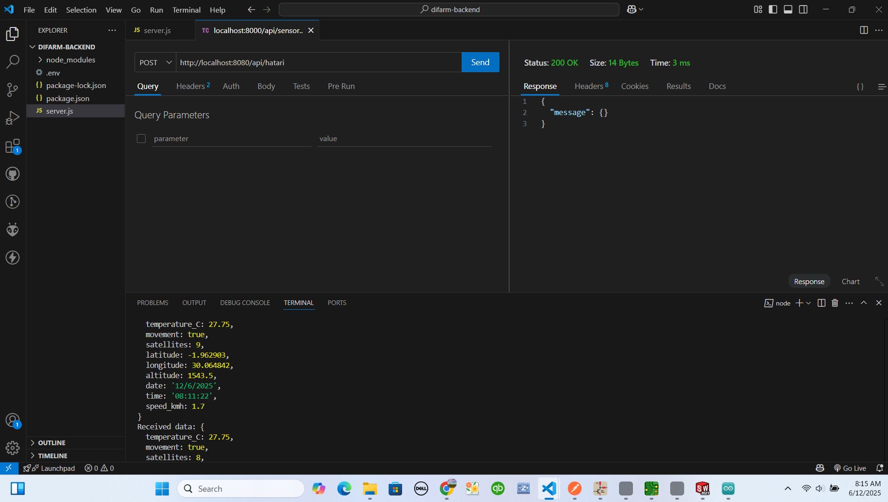Toggle the bottom panel layout icon
Screen dimensions: 888x502
[788, 9]
